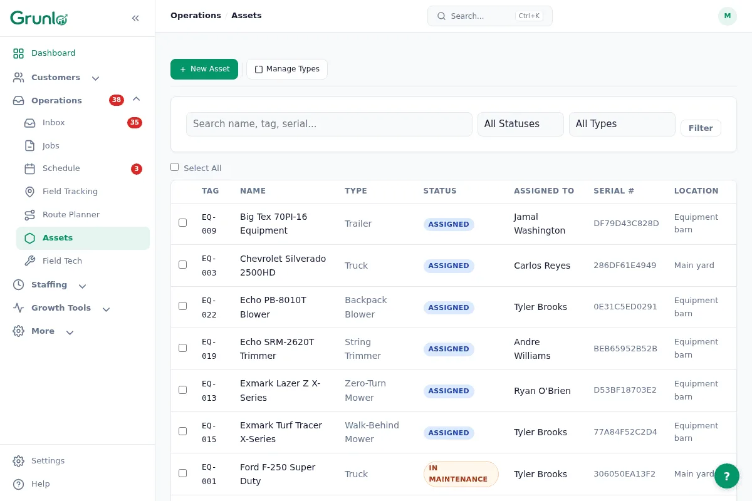Expand the Customers section chevron
This screenshot has height=501, width=752.
pos(95,78)
